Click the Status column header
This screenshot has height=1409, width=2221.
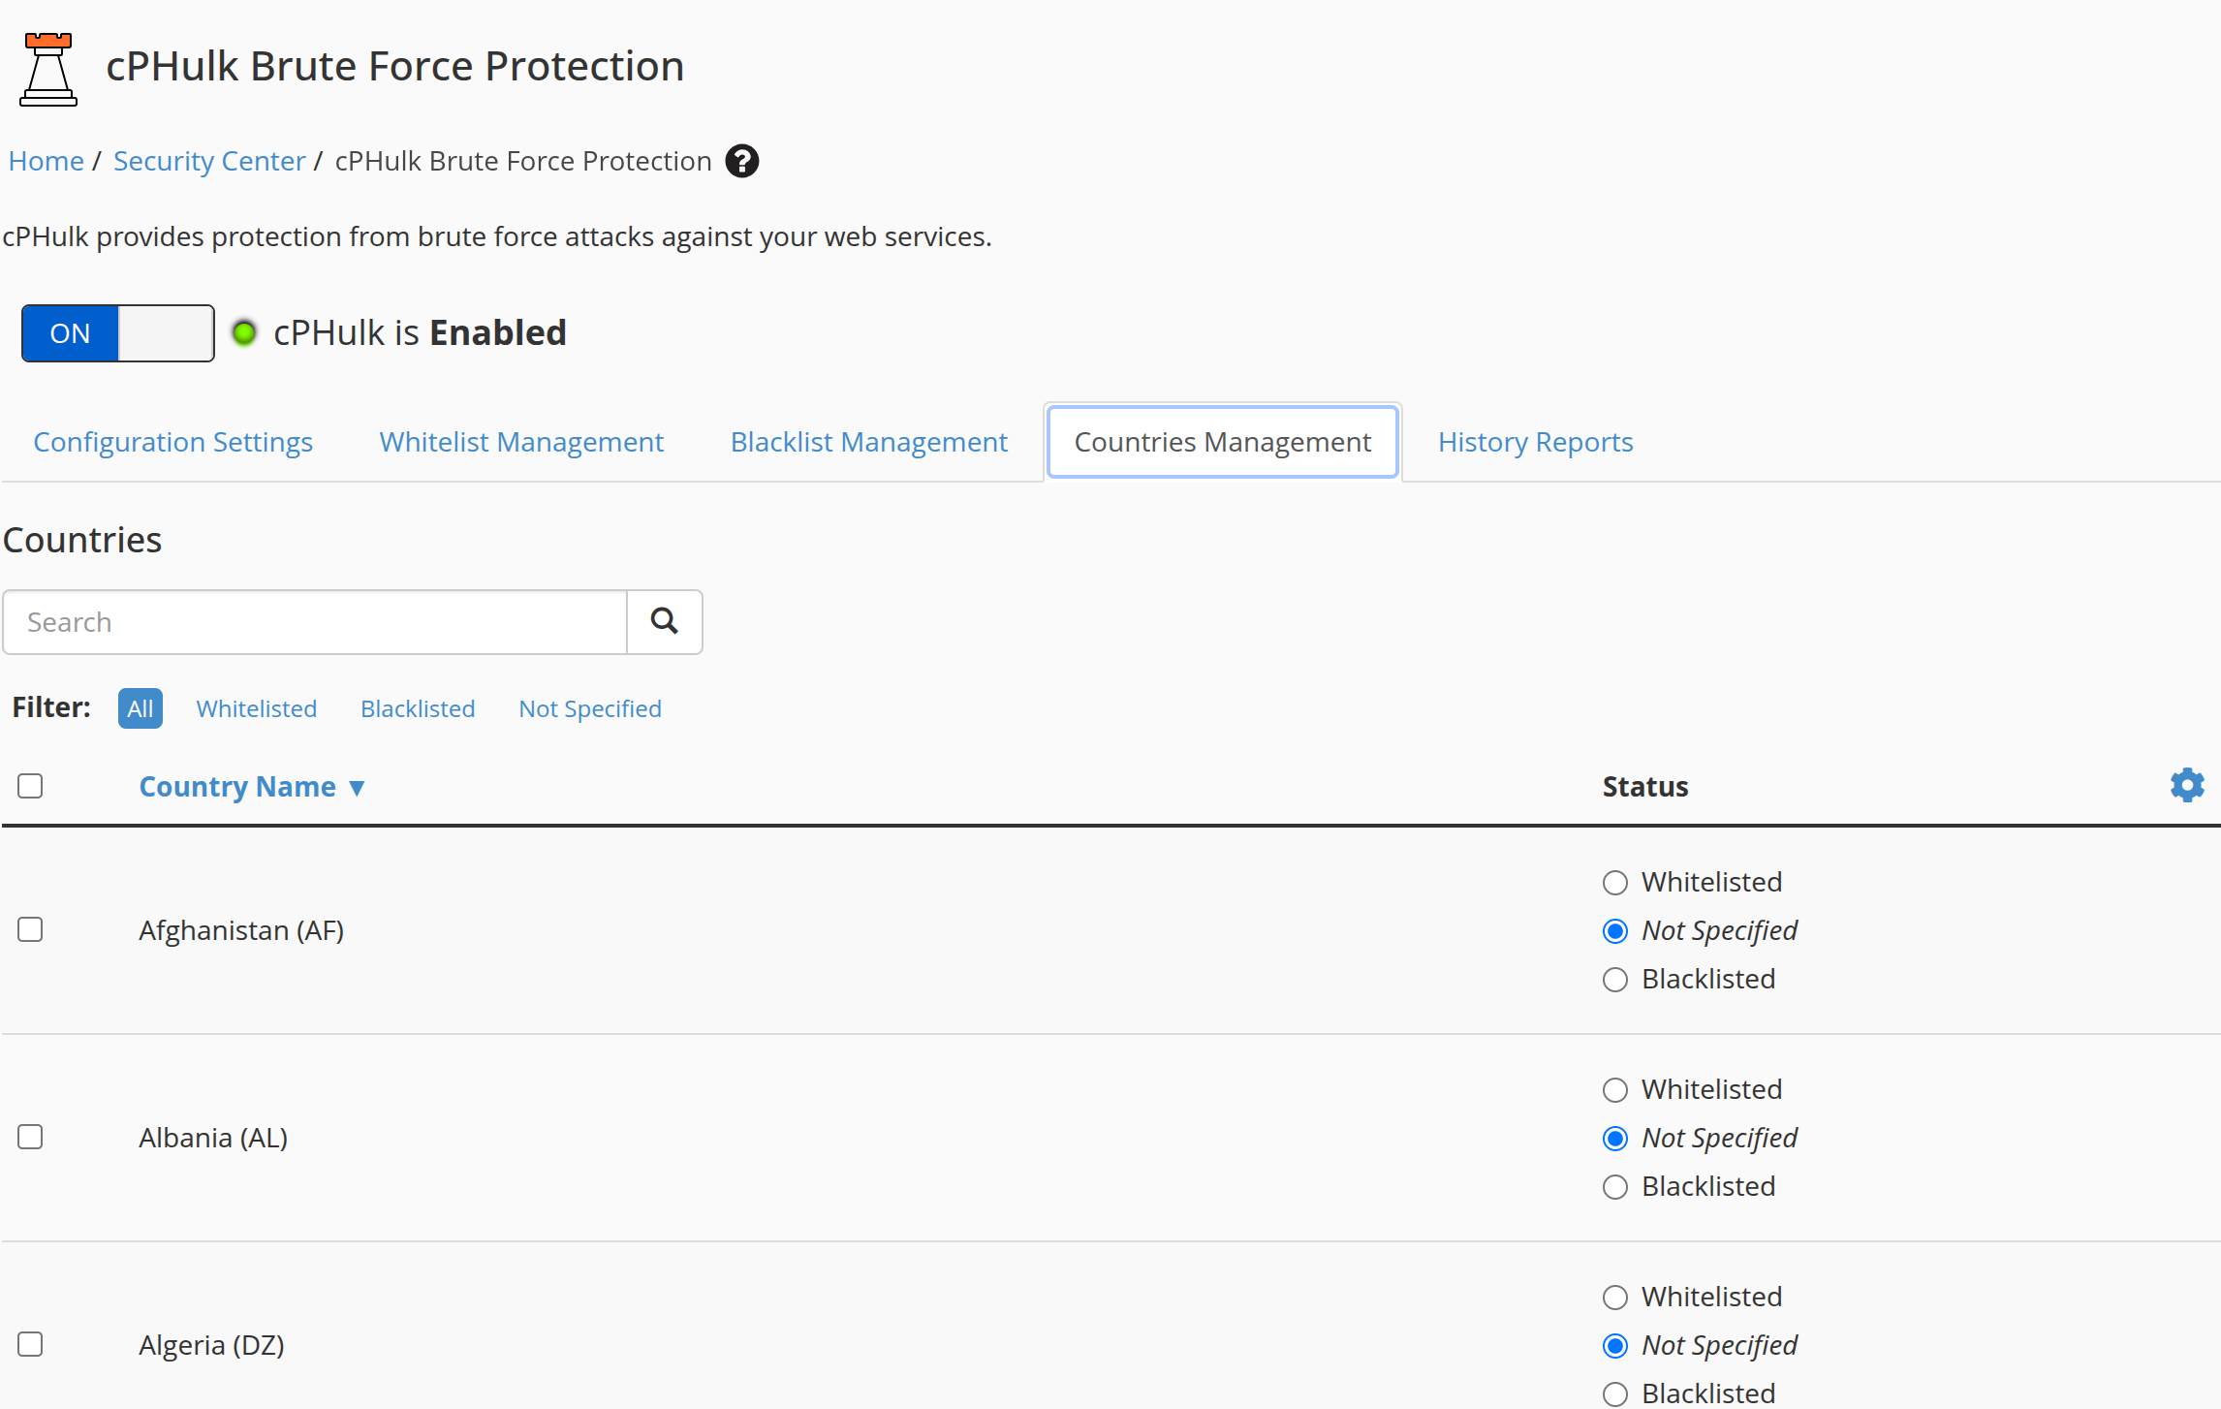tap(1645, 786)
